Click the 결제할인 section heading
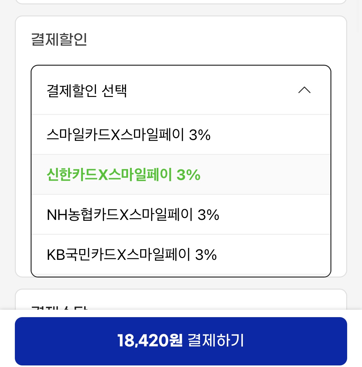Viewport: 362px width, 367px height. 59,39
